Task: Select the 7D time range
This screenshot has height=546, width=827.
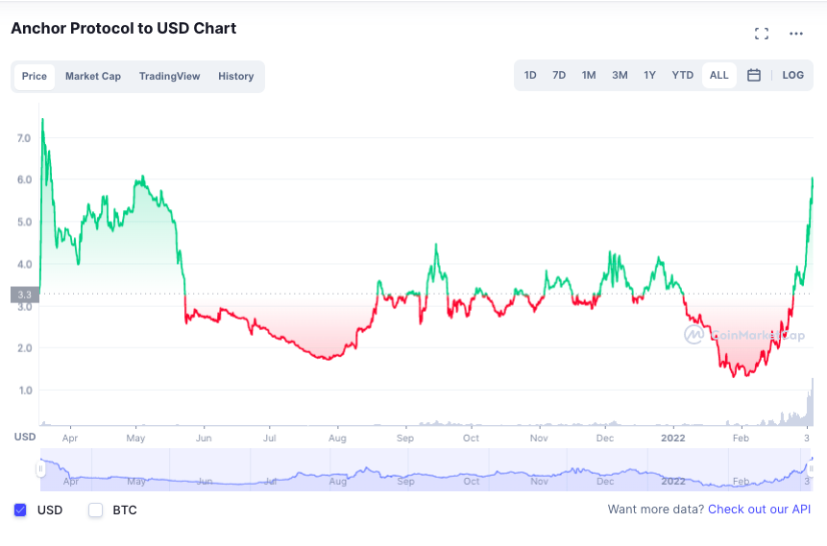Action: click(559, 76)
